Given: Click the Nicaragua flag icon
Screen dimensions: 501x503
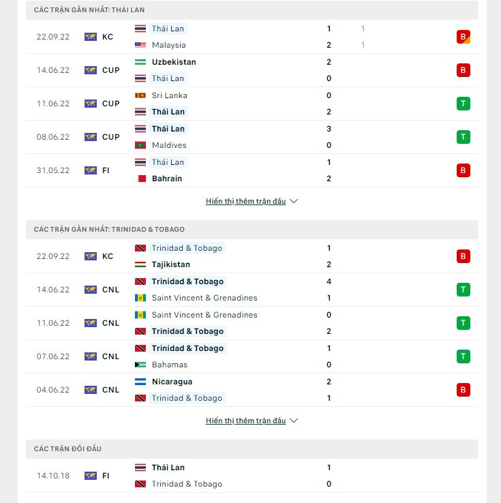Looking at the screenshot, I should click(140, 382).
